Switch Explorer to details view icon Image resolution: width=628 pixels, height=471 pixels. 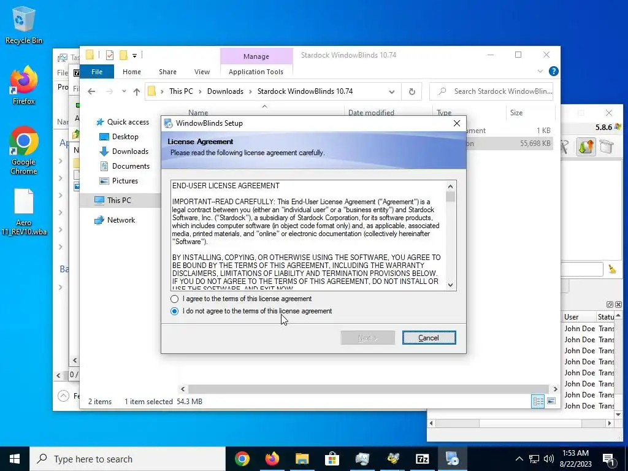tap(538, 401)
